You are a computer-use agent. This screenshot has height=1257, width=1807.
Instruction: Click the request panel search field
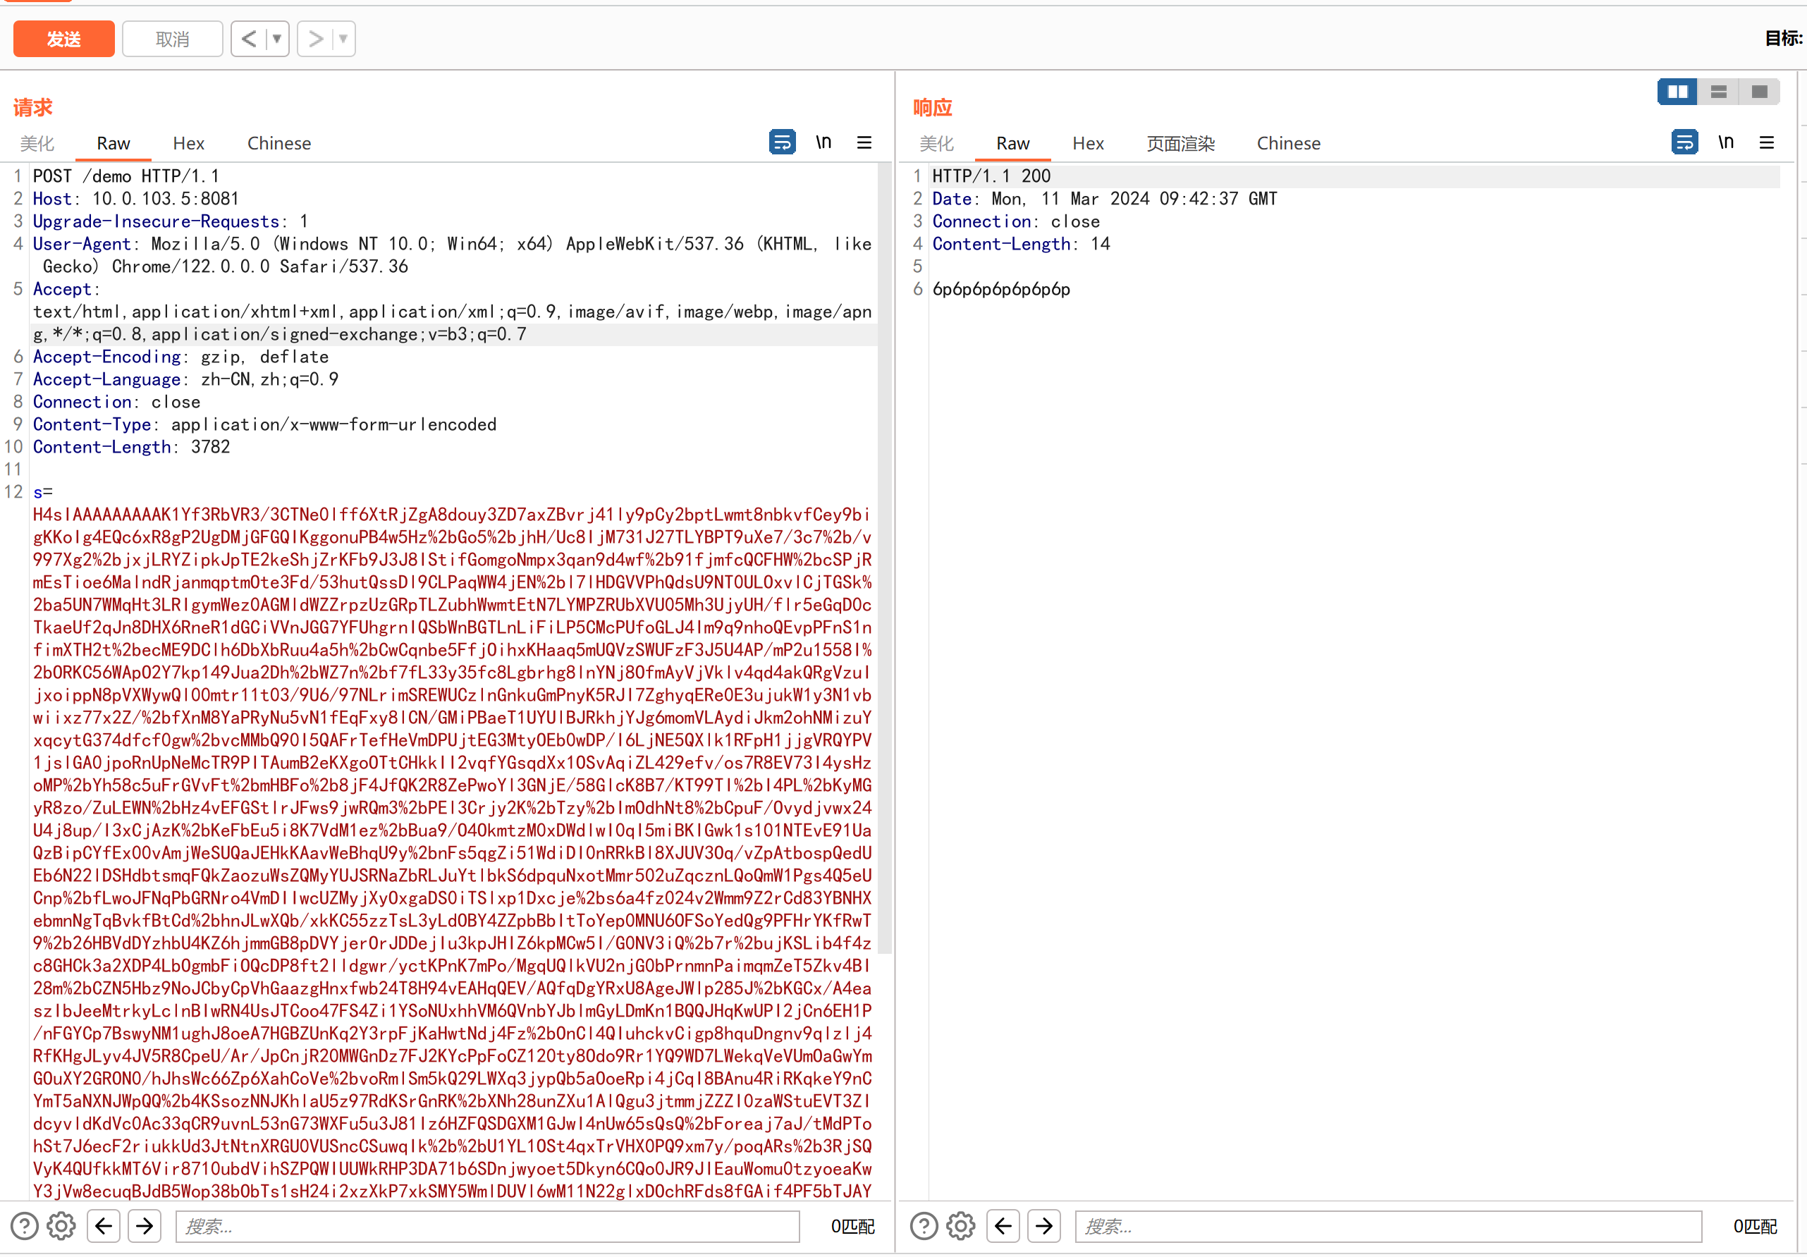coord(487,1225)
